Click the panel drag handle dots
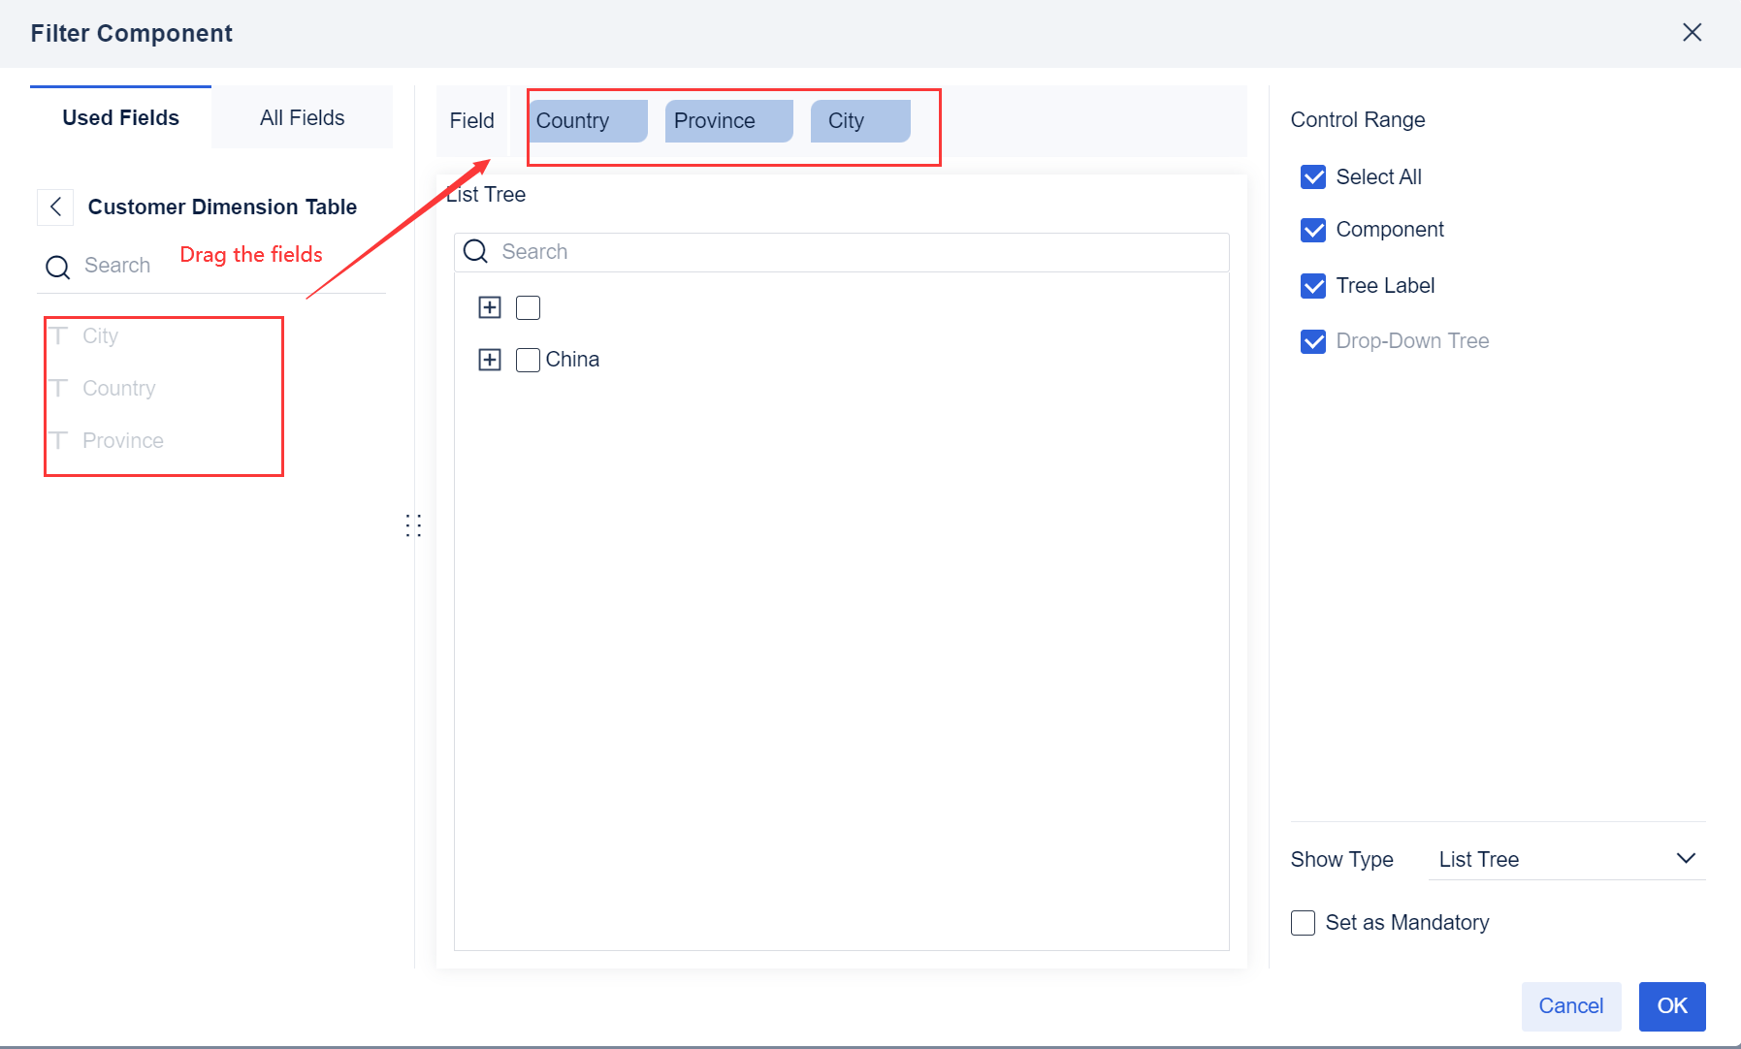Image resolution: width=1741 pixels, height=1049 pixels. [413, 524]
